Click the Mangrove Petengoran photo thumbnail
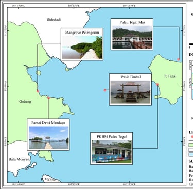This screenshot has width=193, height=189. [x=82, y=48]
